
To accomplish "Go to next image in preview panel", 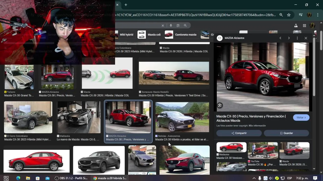I will coord(289,38).
